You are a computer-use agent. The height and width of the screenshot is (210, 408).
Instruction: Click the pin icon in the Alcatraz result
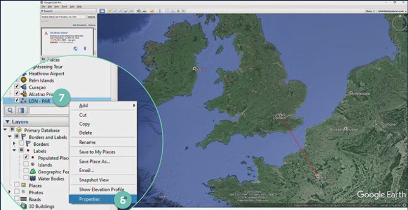tap(85, 48)
